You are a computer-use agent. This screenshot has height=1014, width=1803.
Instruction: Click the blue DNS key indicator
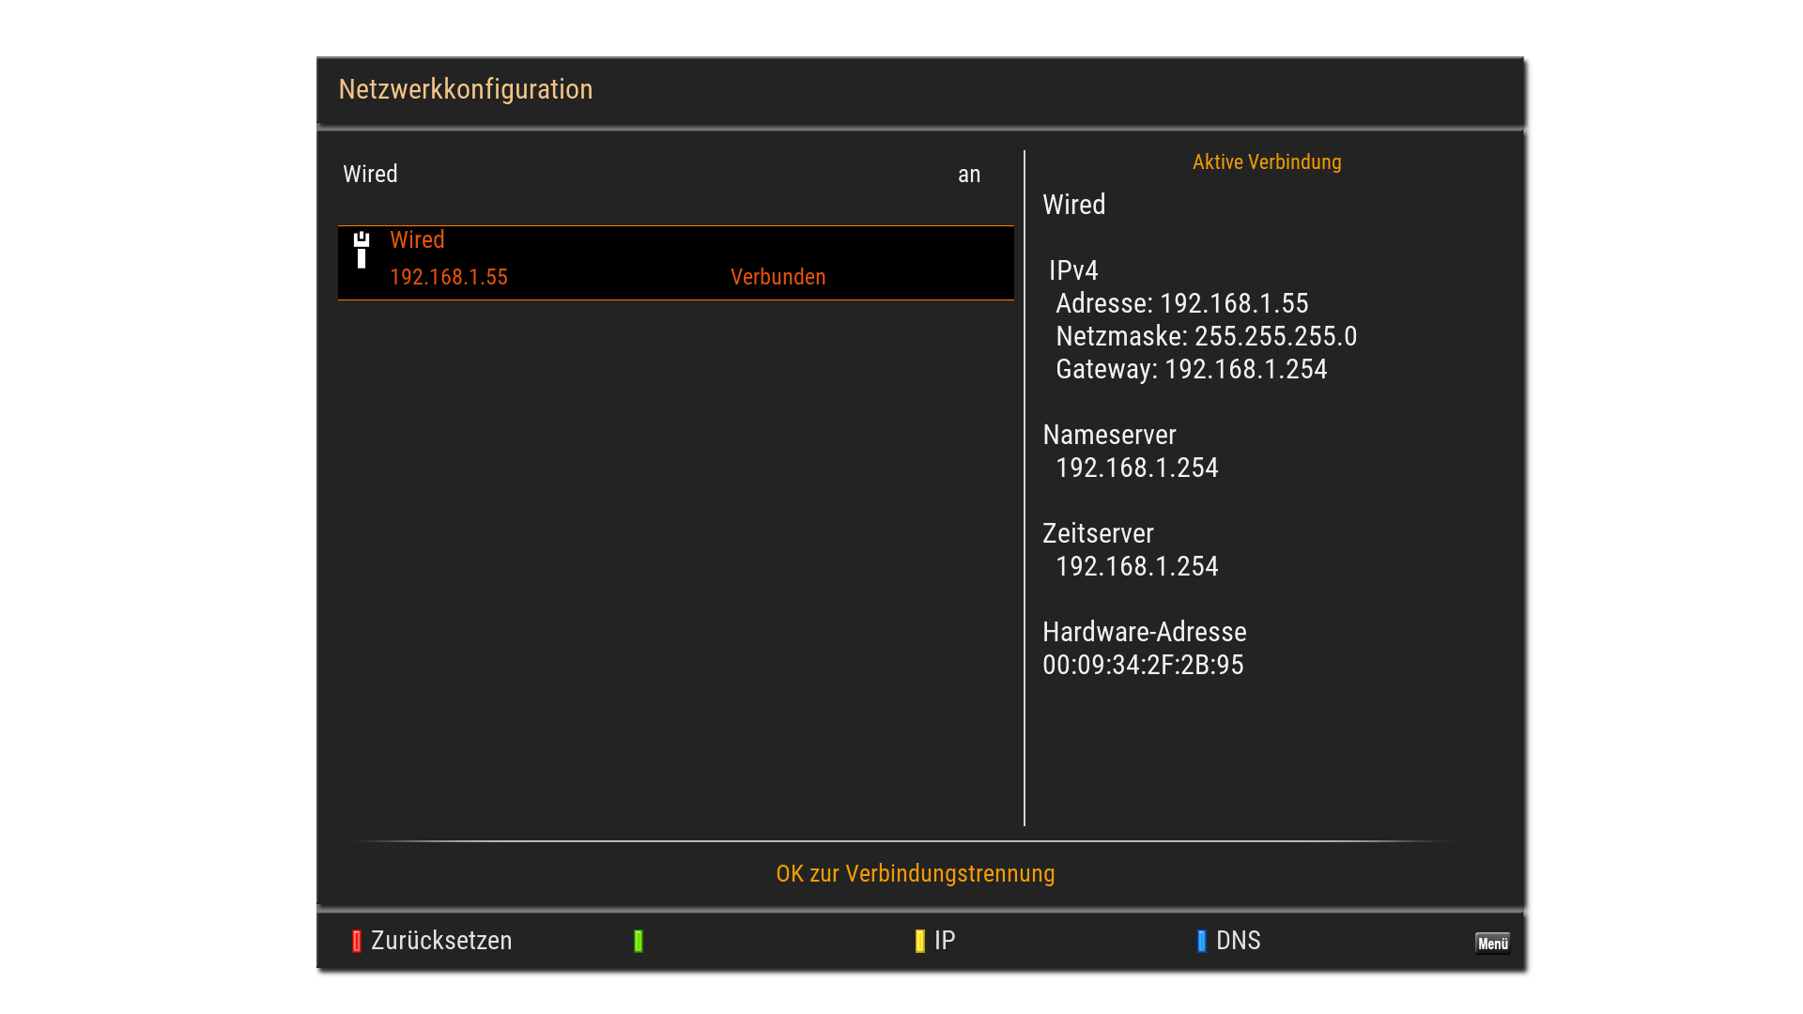coord(1201,941)
